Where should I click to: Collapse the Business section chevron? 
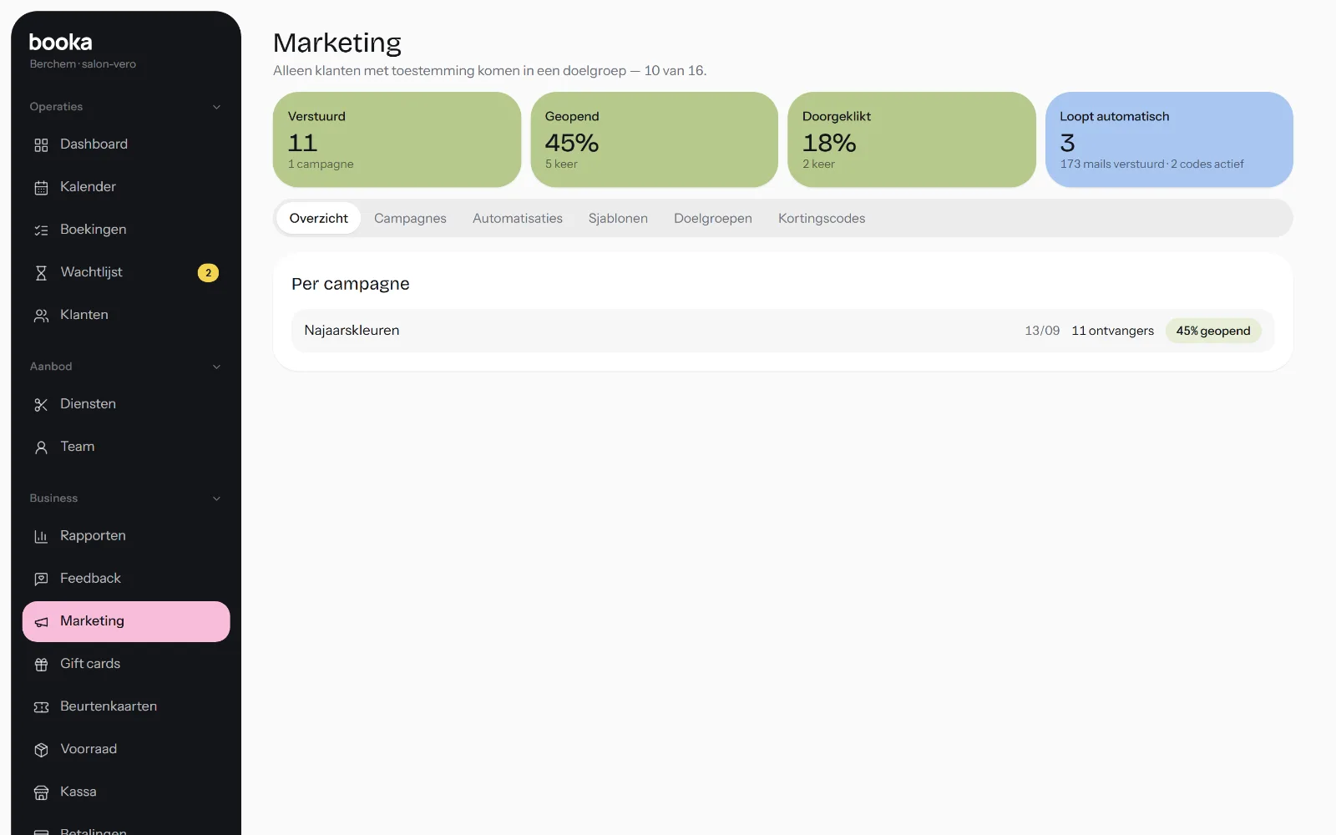[x=216, y=498]
